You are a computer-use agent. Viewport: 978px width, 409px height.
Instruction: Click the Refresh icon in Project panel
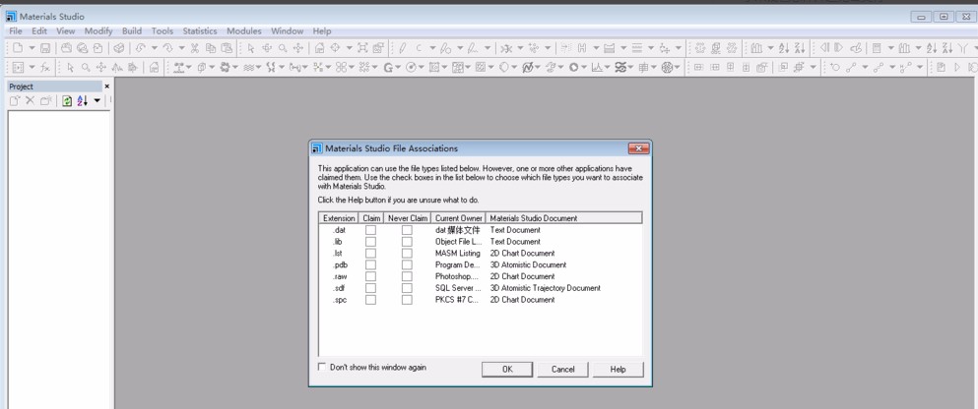[67, 101]
